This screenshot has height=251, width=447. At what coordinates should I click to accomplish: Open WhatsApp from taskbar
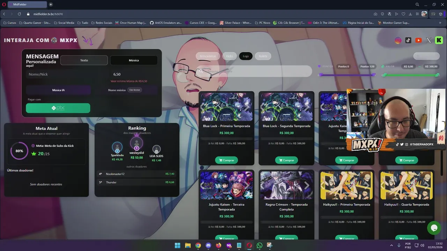coord(259,245)
